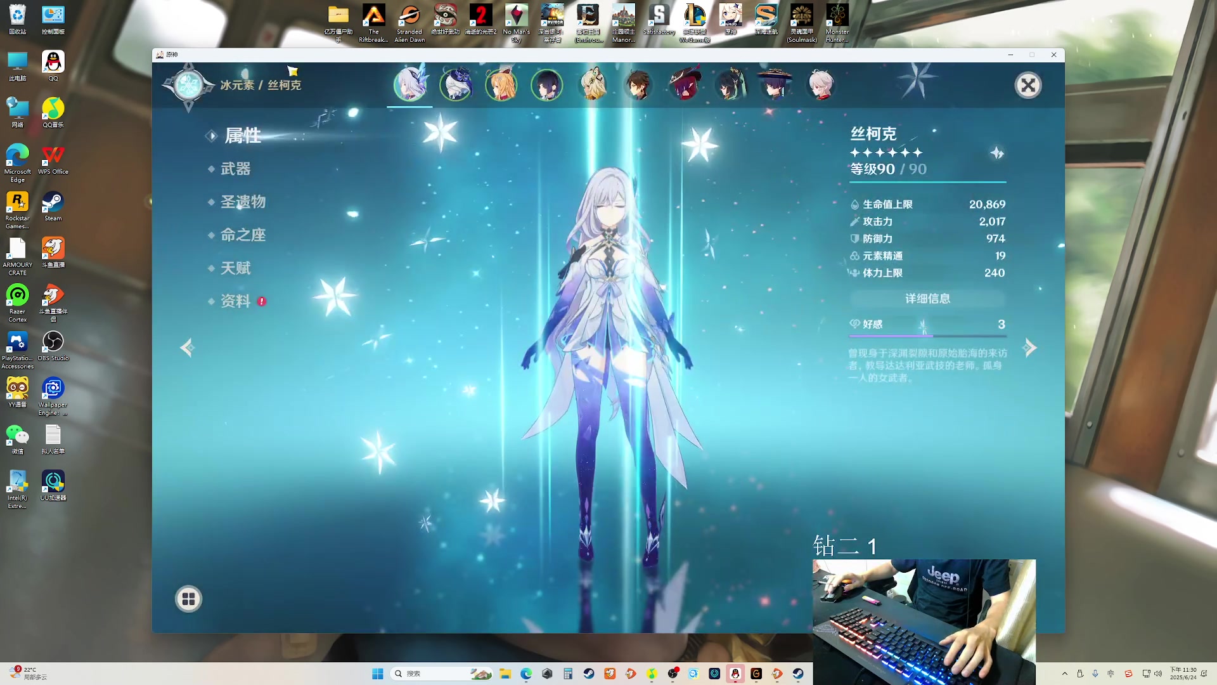
Task: Select the Skirk portrait in the party bar
Action: [410, 85]
